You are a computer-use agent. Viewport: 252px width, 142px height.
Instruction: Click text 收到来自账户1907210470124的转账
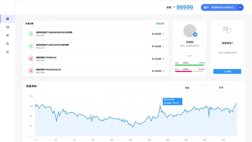53,45
